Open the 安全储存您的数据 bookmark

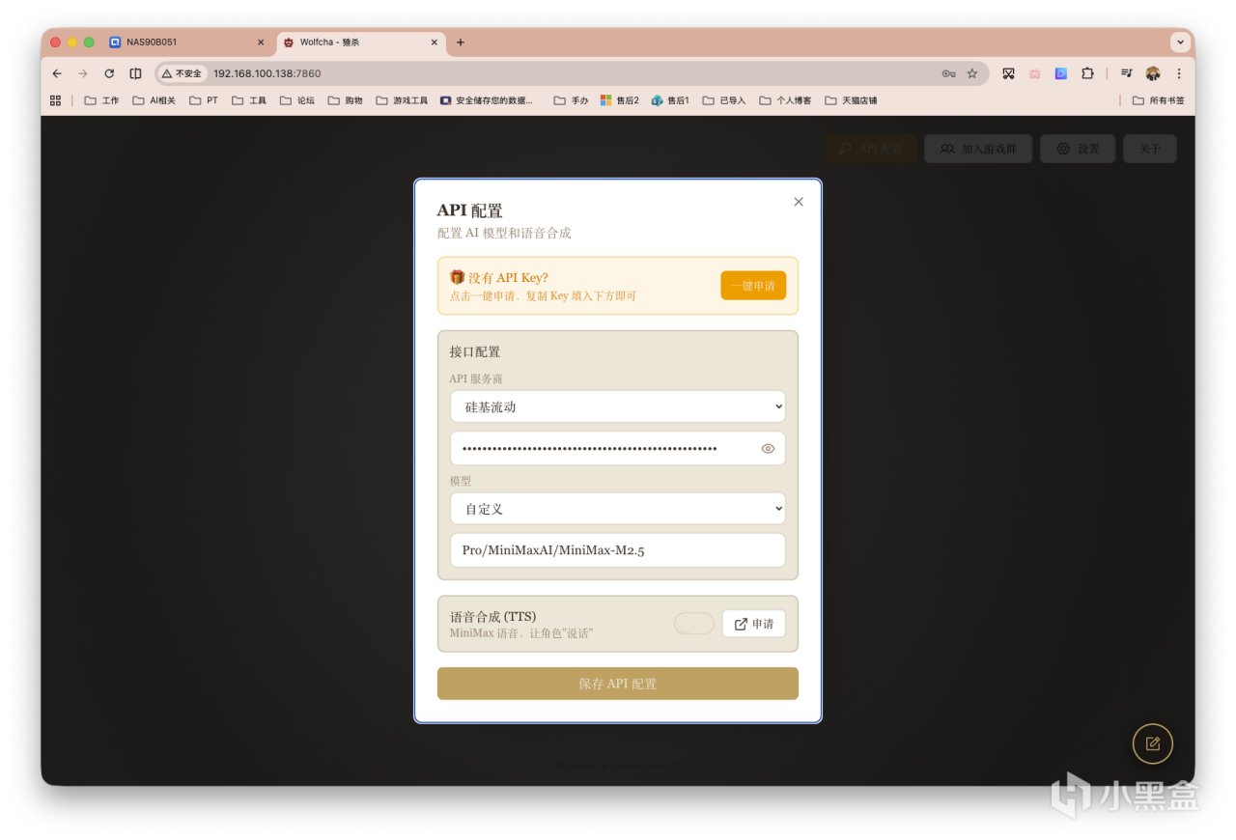(x=487, y=100)
